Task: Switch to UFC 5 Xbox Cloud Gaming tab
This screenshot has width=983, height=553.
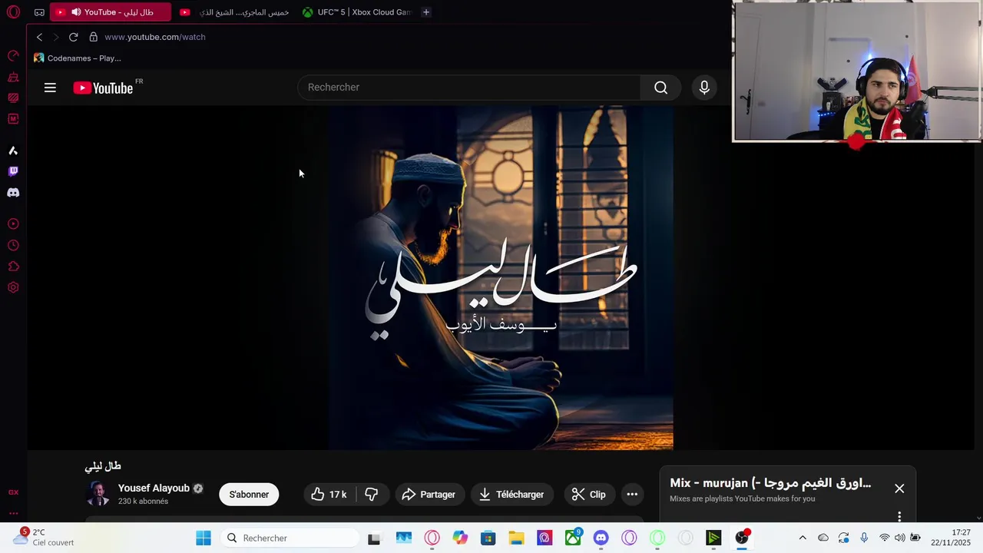Action: (x=357, y=12)
